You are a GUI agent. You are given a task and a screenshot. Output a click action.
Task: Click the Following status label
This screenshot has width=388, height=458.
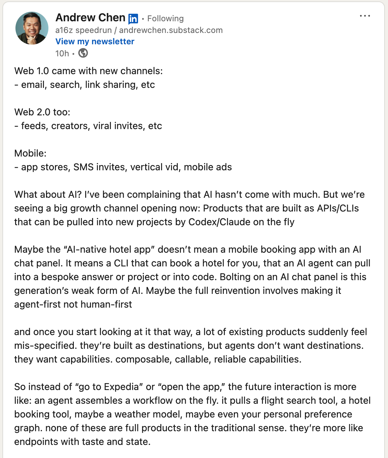click(x=166, y=19)
